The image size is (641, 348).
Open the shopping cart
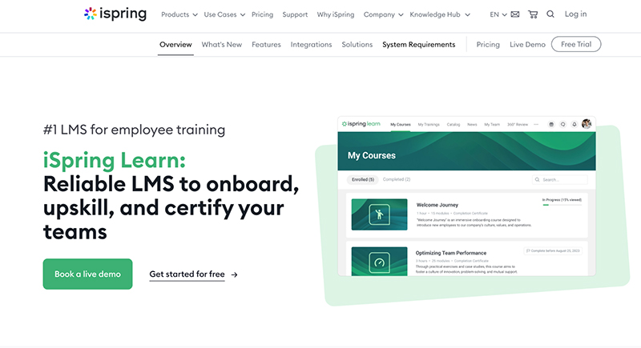[x=533, y=14]
